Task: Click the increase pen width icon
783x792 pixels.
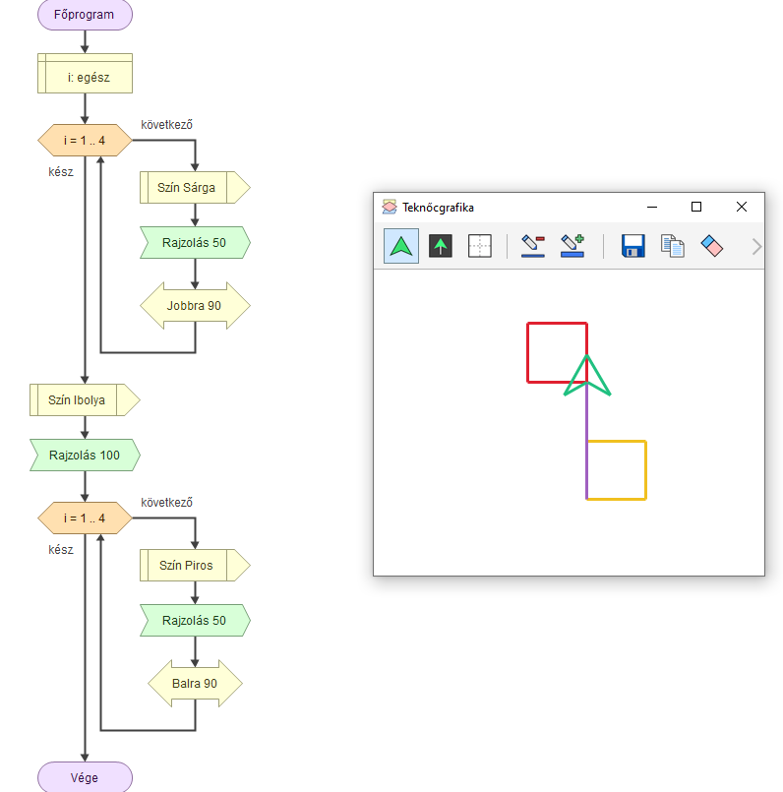Action: click(572, 246)
